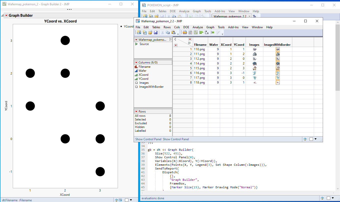Toggle the checkbox in Graph Builder status bar
This screenshot has height=202, width=340.
pos(127,200)
